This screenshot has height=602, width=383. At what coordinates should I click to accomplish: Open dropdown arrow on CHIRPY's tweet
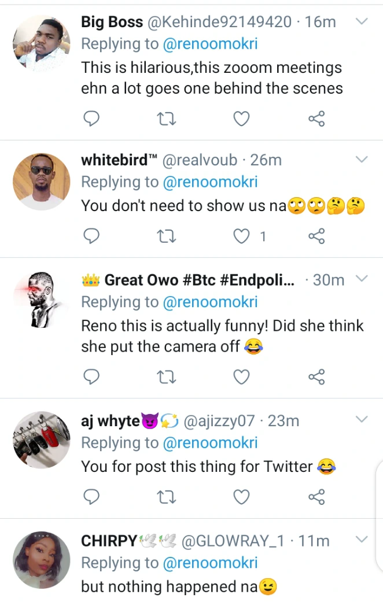362,540
